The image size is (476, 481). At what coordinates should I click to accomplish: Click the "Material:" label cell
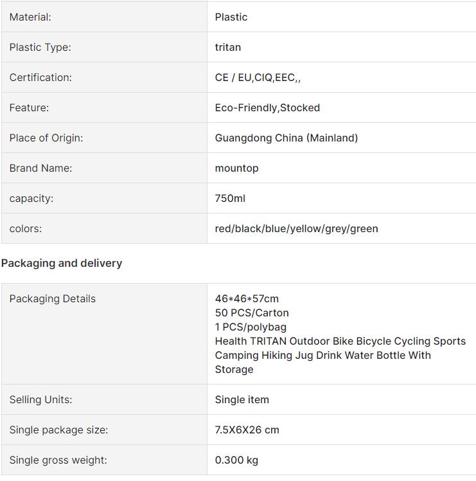coord(30,17)
